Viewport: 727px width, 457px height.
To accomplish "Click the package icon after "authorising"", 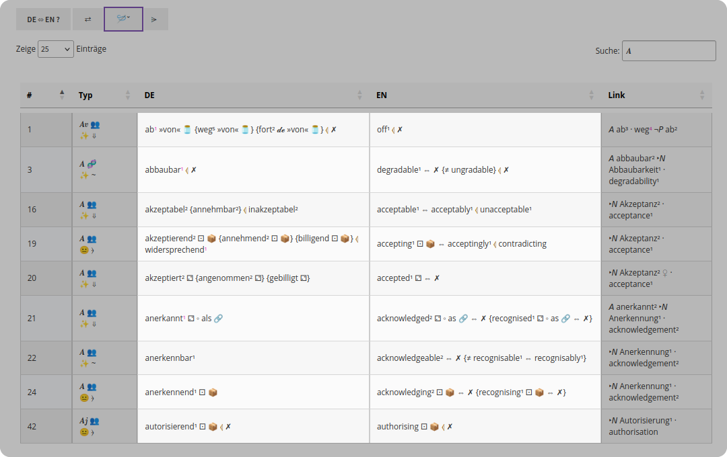I will click(x=434, y=427).
